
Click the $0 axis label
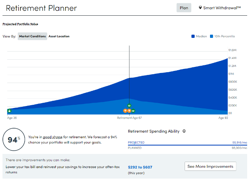pyautogui.click(x=230, y=113)
